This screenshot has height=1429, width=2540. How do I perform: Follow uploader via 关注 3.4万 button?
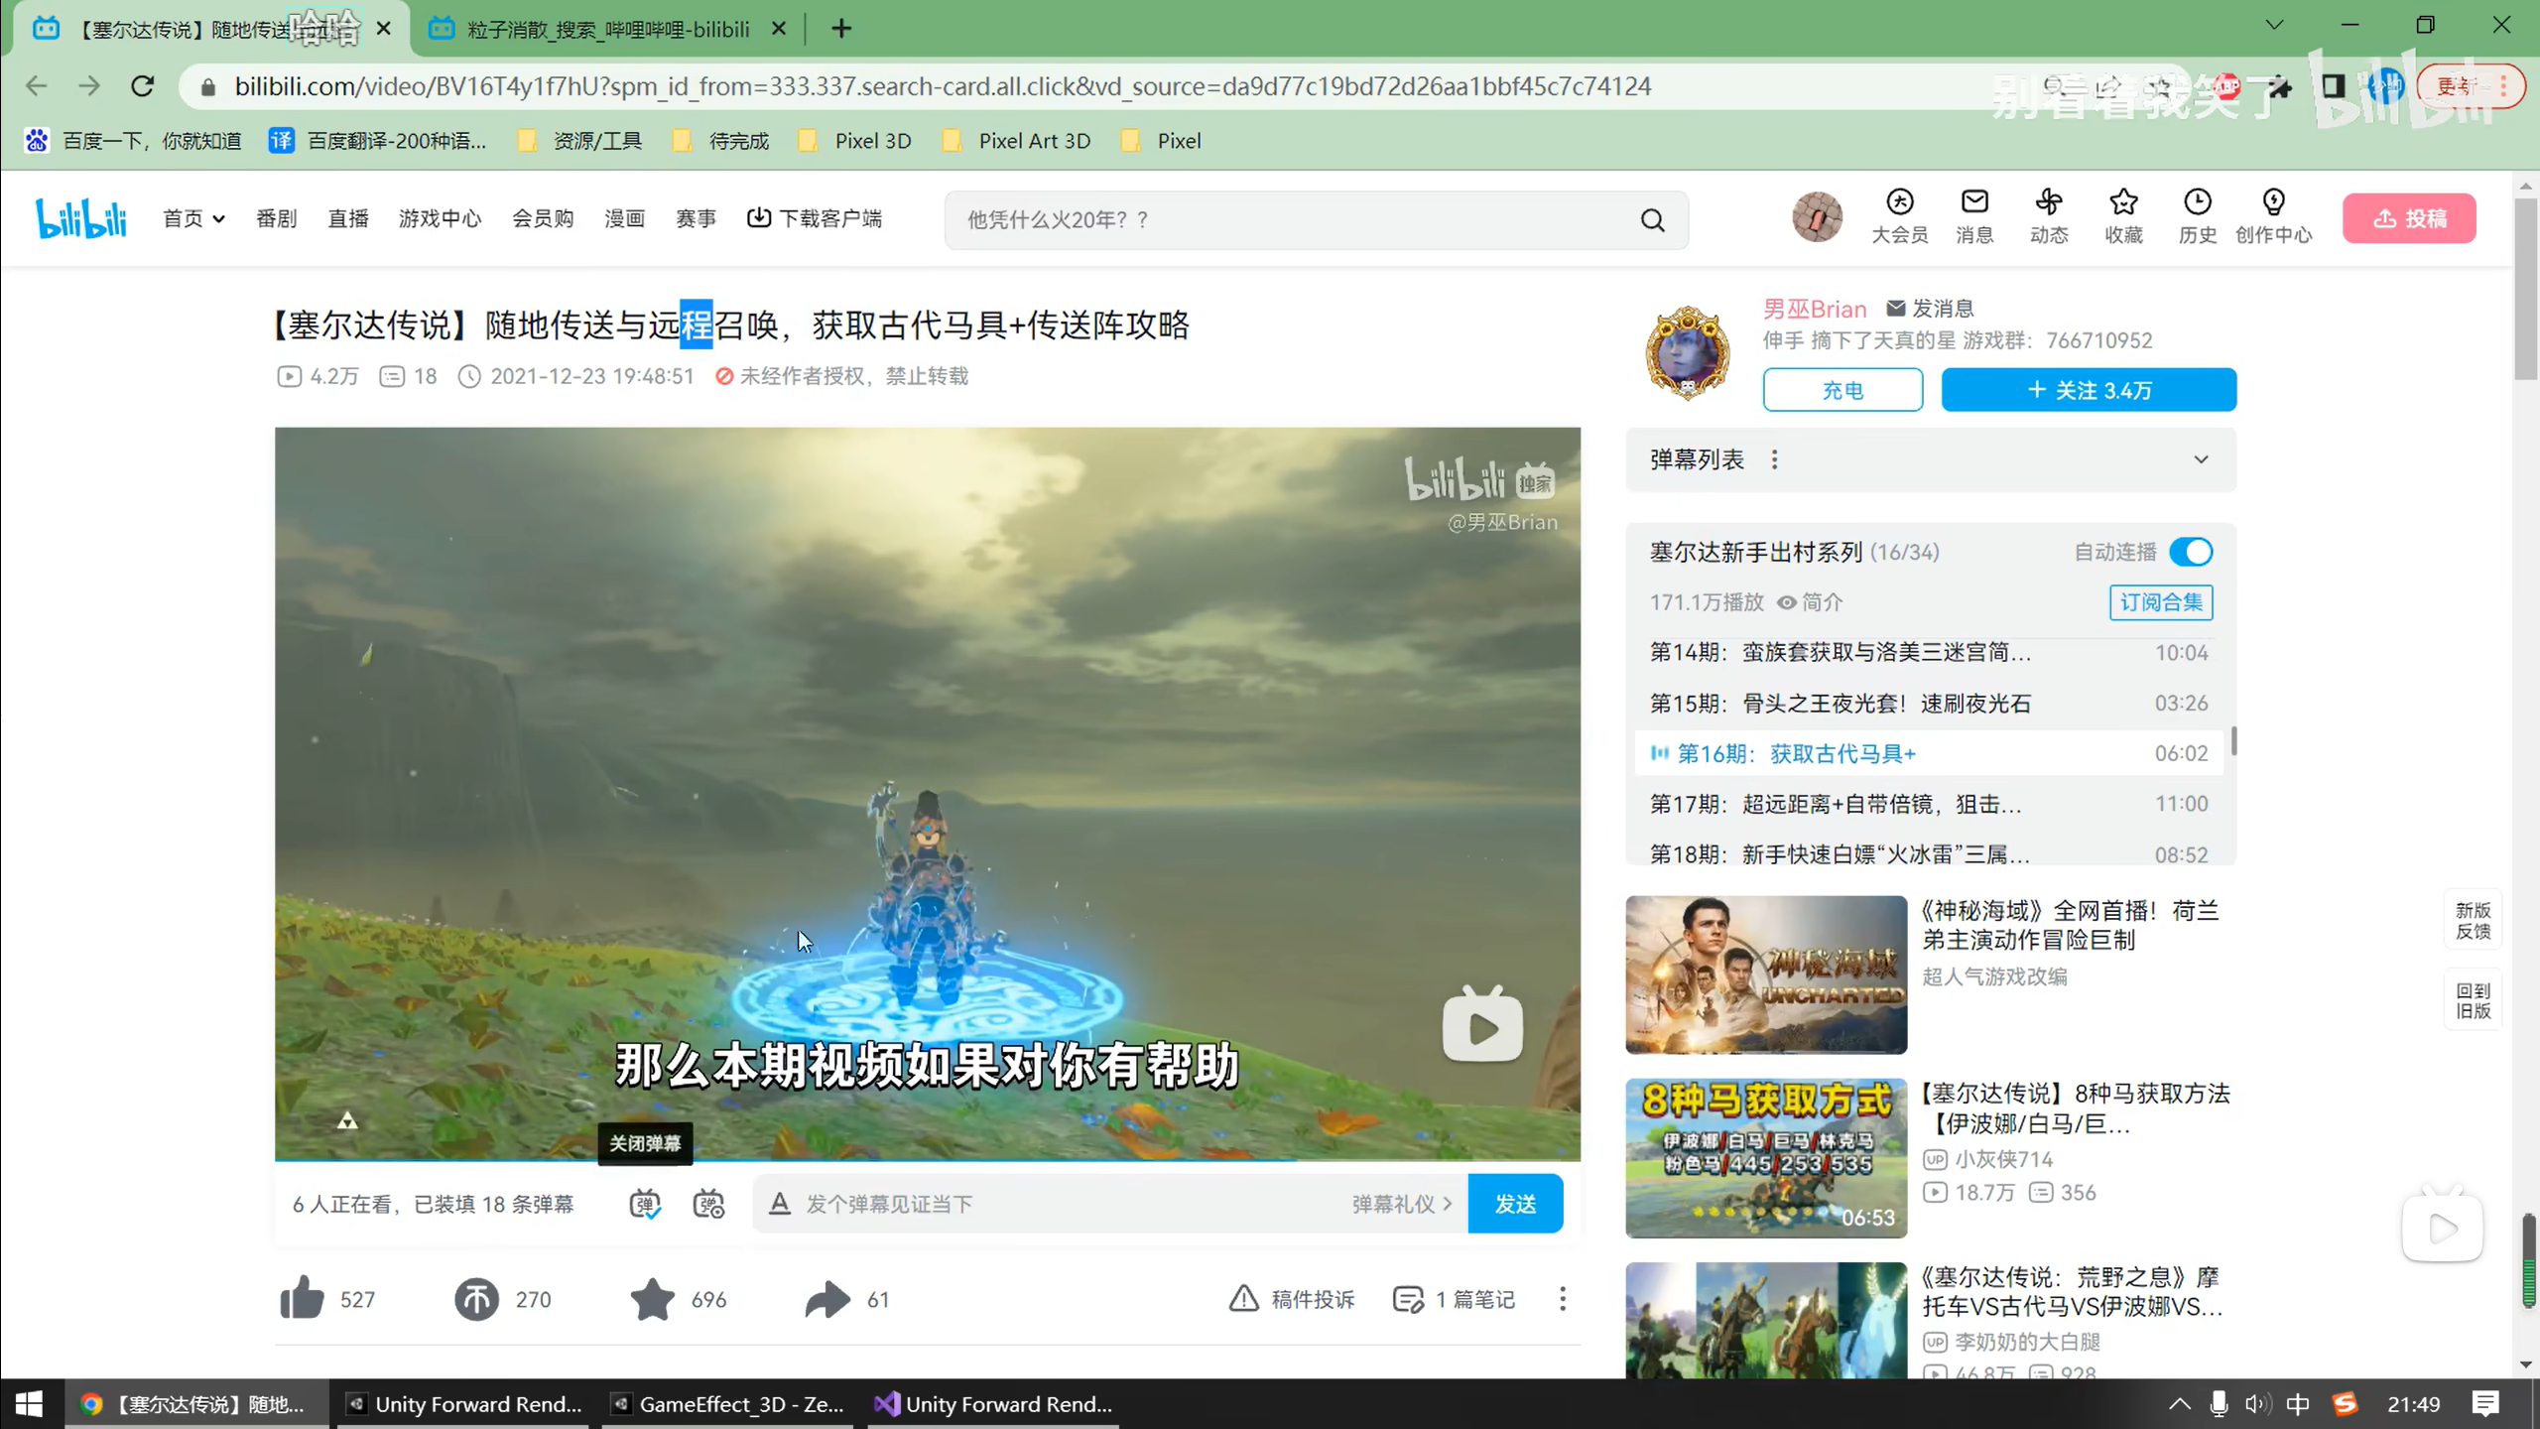point(2089,390)
